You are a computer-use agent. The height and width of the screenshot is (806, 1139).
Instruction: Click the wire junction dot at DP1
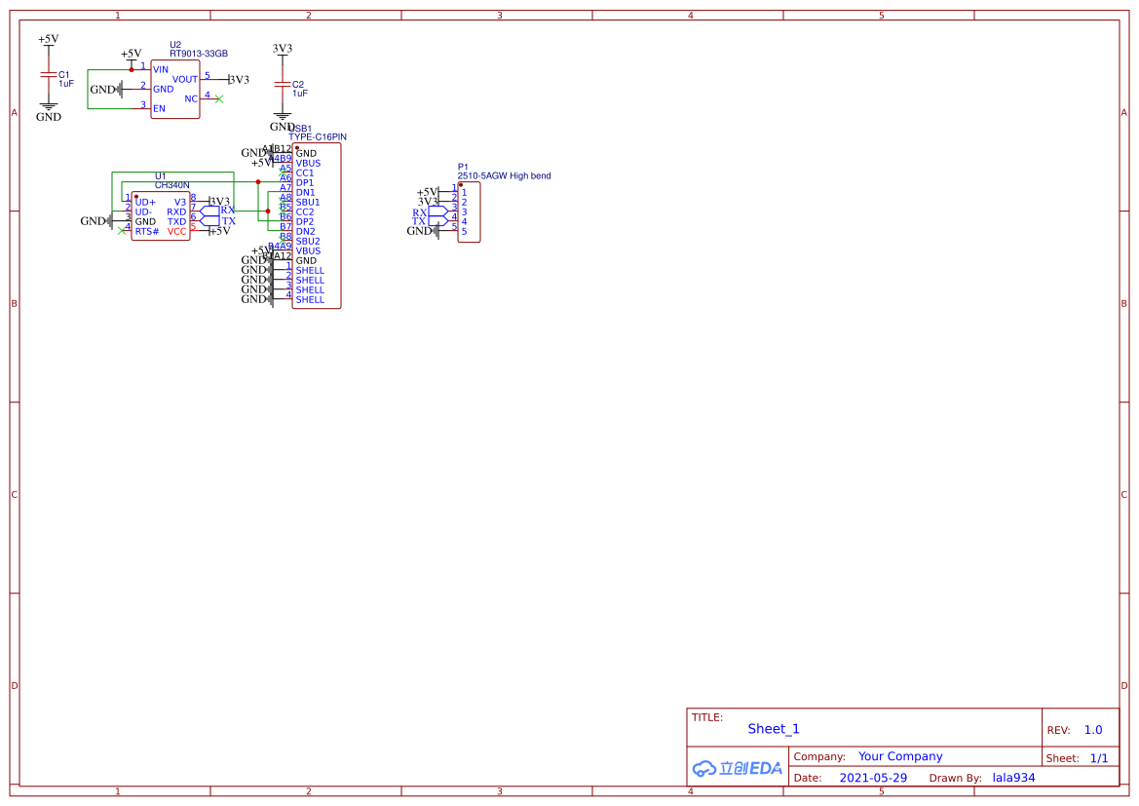pos(257,182)
